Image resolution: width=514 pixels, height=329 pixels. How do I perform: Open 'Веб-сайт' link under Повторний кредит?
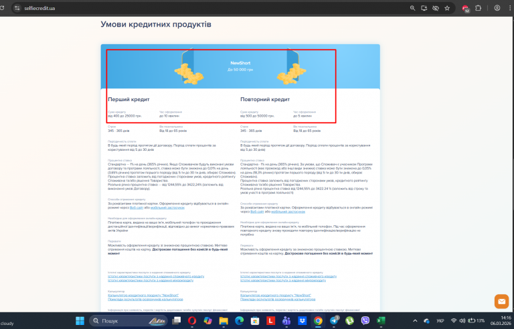click(257, 212)
